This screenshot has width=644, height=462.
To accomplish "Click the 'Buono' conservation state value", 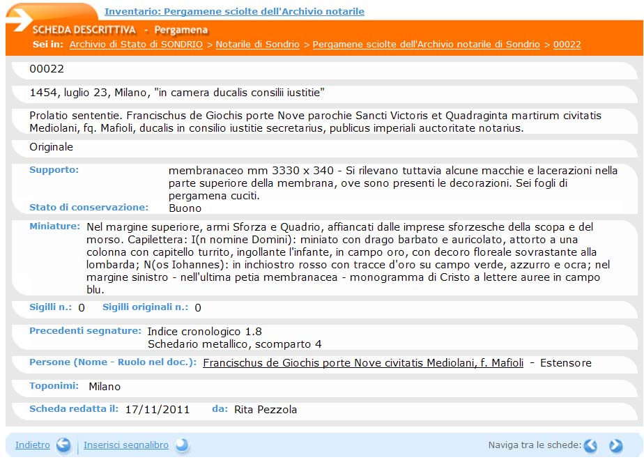I will click(185, 208).
